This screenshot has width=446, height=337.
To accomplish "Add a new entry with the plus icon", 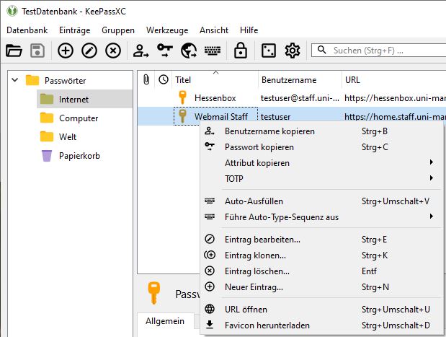I will 66,51.
